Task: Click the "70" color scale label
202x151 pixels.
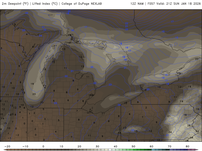Action: tap(169, 146)
